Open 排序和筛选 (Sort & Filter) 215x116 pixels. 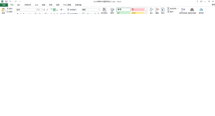[x=183, y=11]
